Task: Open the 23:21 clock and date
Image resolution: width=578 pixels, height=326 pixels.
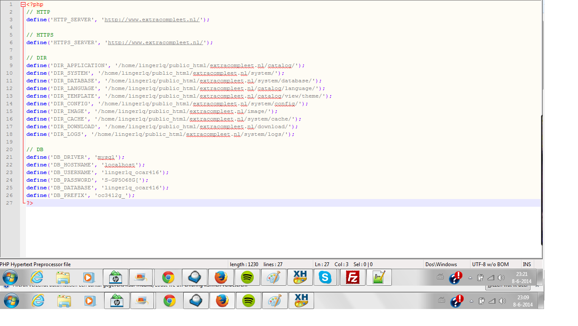Action: click(x=522, y=278)
